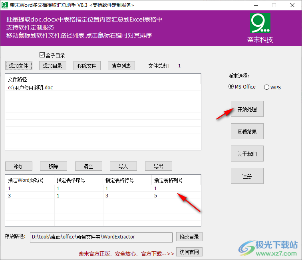302x260 pixels.
Task: Visit website via 访问官网 button
Action: pyautogui.click(x=189, y=252)
